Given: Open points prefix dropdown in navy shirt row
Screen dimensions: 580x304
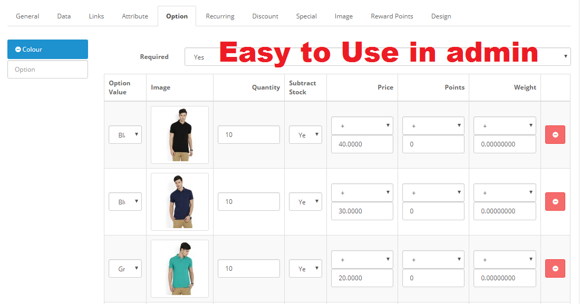Looking at the screenshot, I should pos(433,193).
